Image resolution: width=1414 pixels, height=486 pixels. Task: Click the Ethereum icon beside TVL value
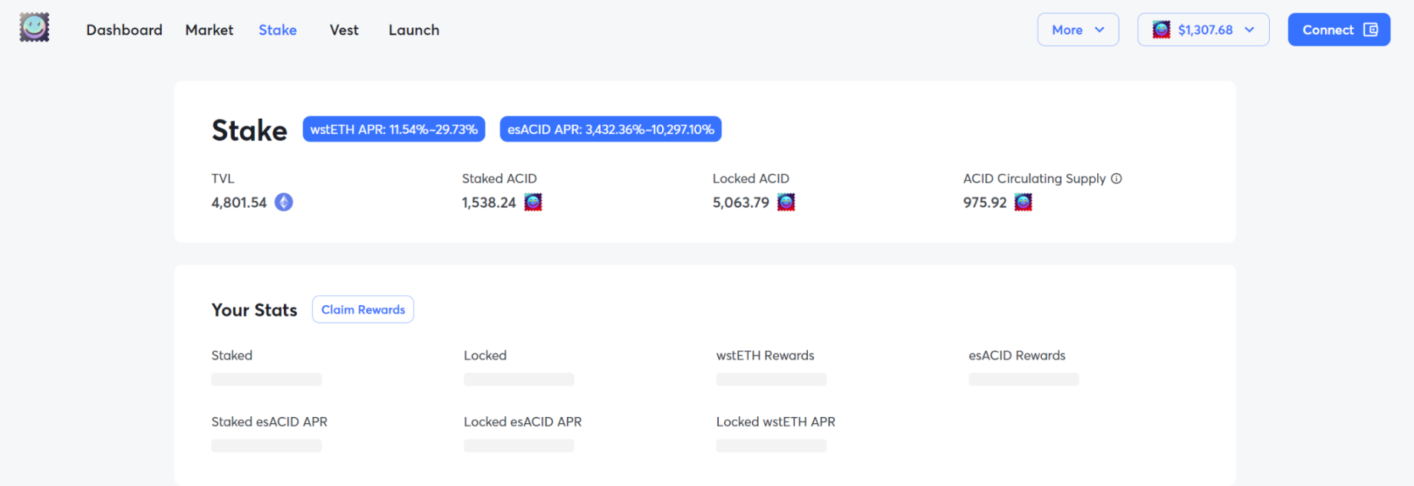click(284, 202)
